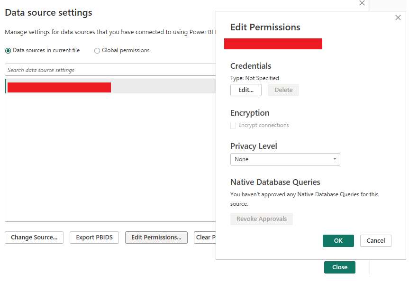Close Data source settings with X icon
This screenshot has width=409, height=283.
tap(362, 3)
